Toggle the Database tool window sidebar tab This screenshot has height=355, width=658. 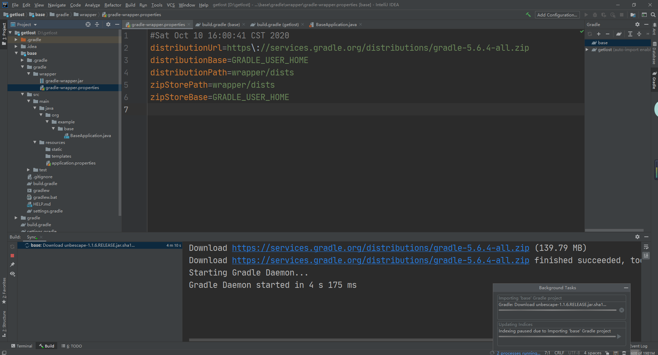click(x=654, y=53)
